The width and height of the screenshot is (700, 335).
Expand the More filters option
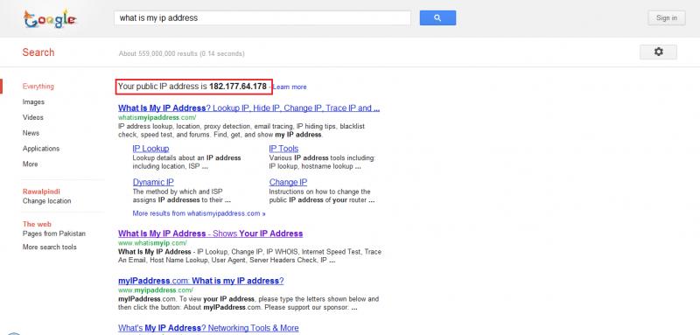coord(30,164)
